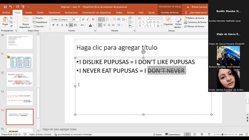Select the text box shape icon
249x140 pixels.
point(140,18)
